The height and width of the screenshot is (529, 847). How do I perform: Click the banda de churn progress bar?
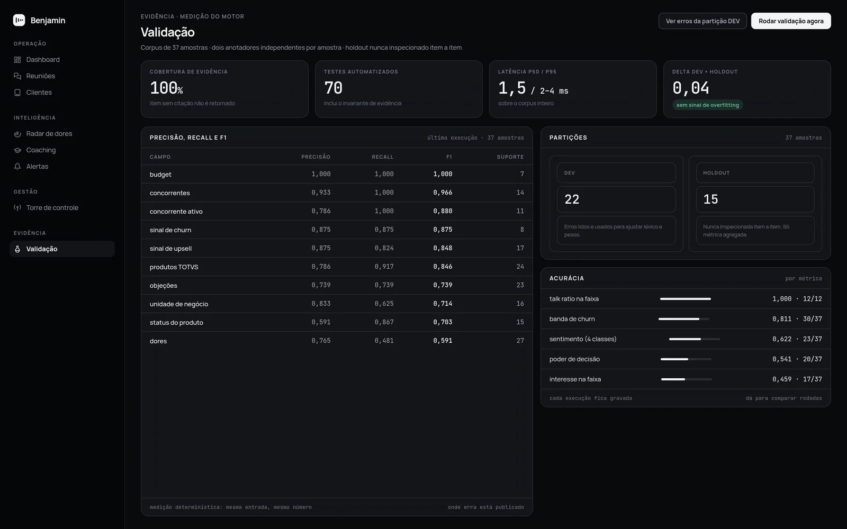click(x=684, y=319)
